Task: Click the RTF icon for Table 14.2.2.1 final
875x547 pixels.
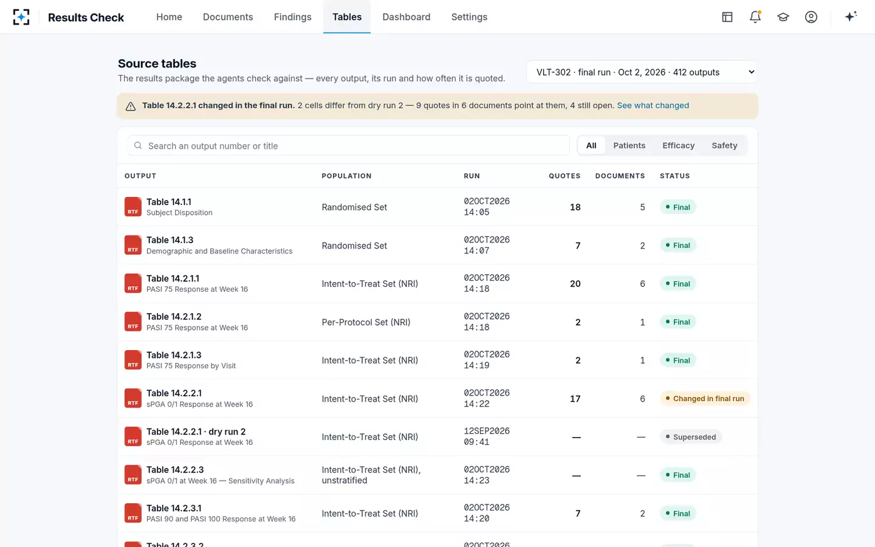Action: (133, 398)
